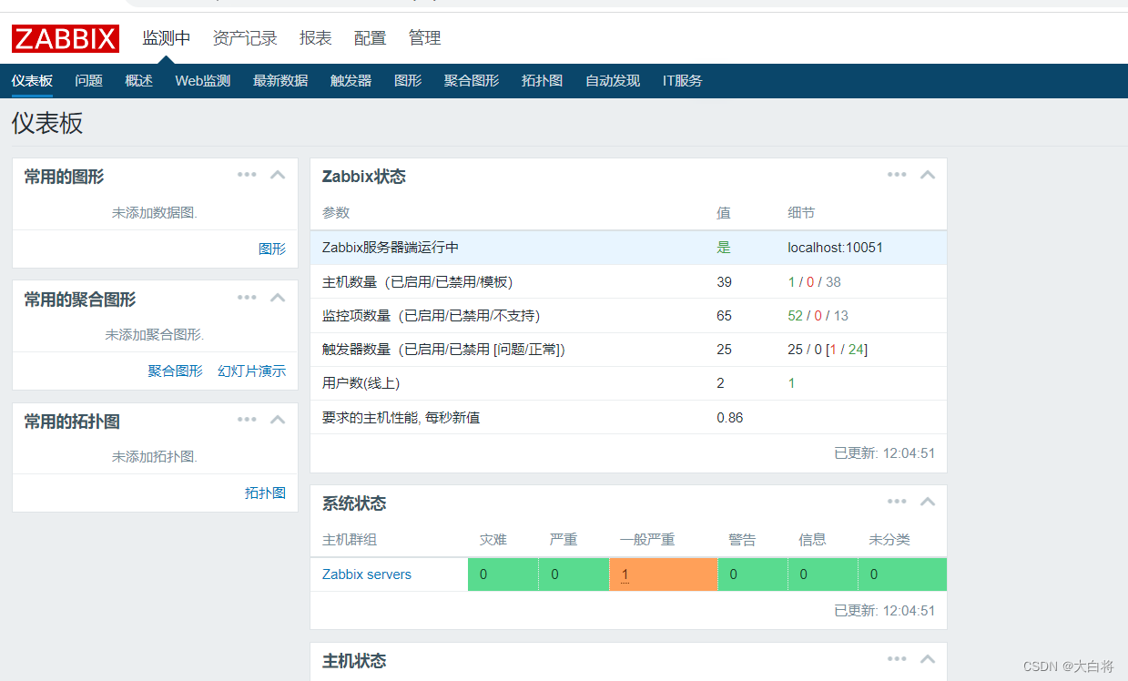Click the ZABBIX logo

(x=66, y=38)
